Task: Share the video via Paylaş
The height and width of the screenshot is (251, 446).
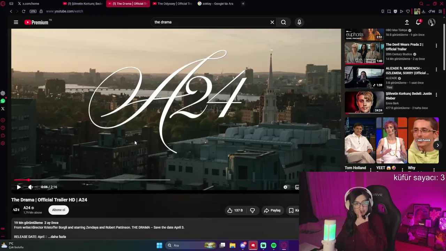Action: coord(272,210)
